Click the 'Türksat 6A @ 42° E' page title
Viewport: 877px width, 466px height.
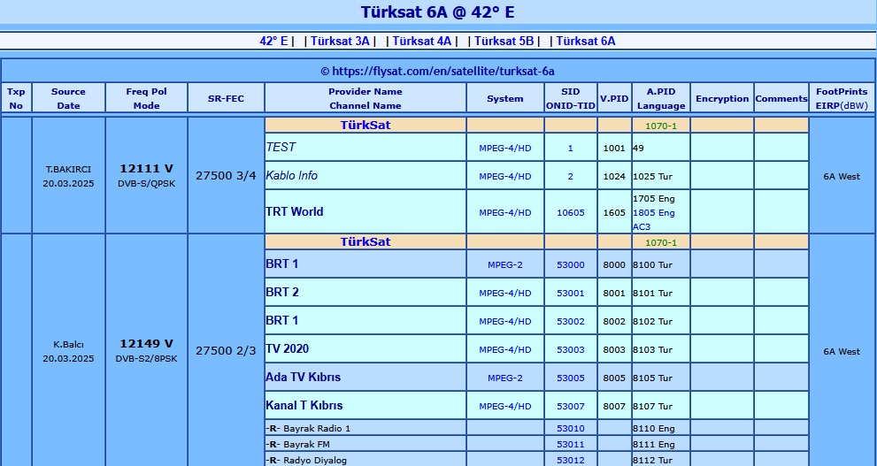click(437, 11)
